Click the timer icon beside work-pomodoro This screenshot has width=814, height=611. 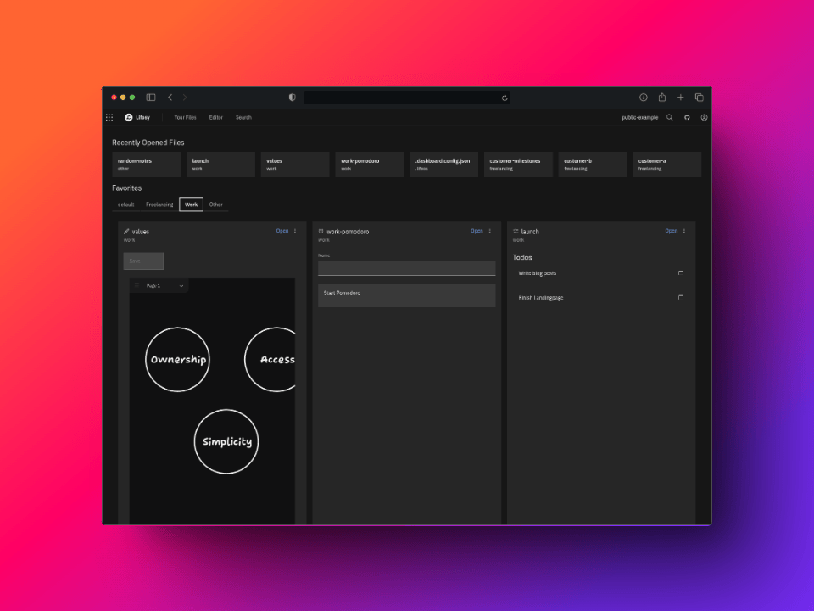coord(321,230)
